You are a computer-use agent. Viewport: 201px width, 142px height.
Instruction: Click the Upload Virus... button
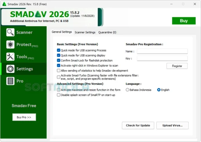tap(172, 126)
